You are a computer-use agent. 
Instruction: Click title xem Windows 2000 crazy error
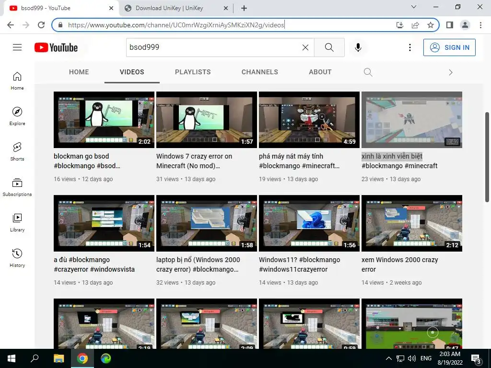400,264
